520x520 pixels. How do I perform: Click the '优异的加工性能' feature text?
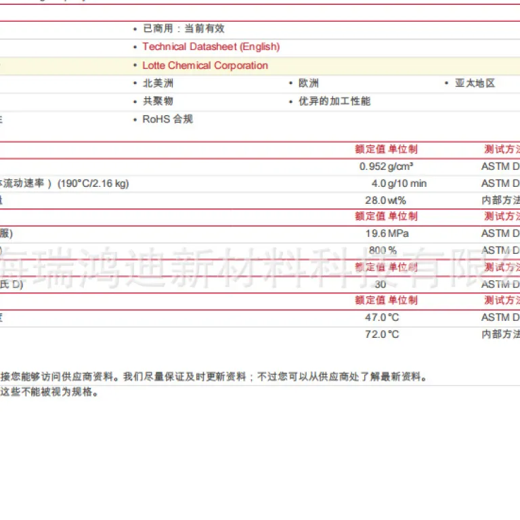click(x=334, y=101)
